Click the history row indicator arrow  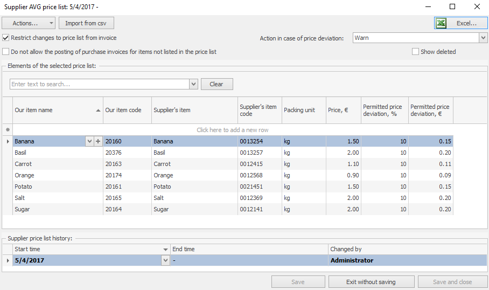8,260
